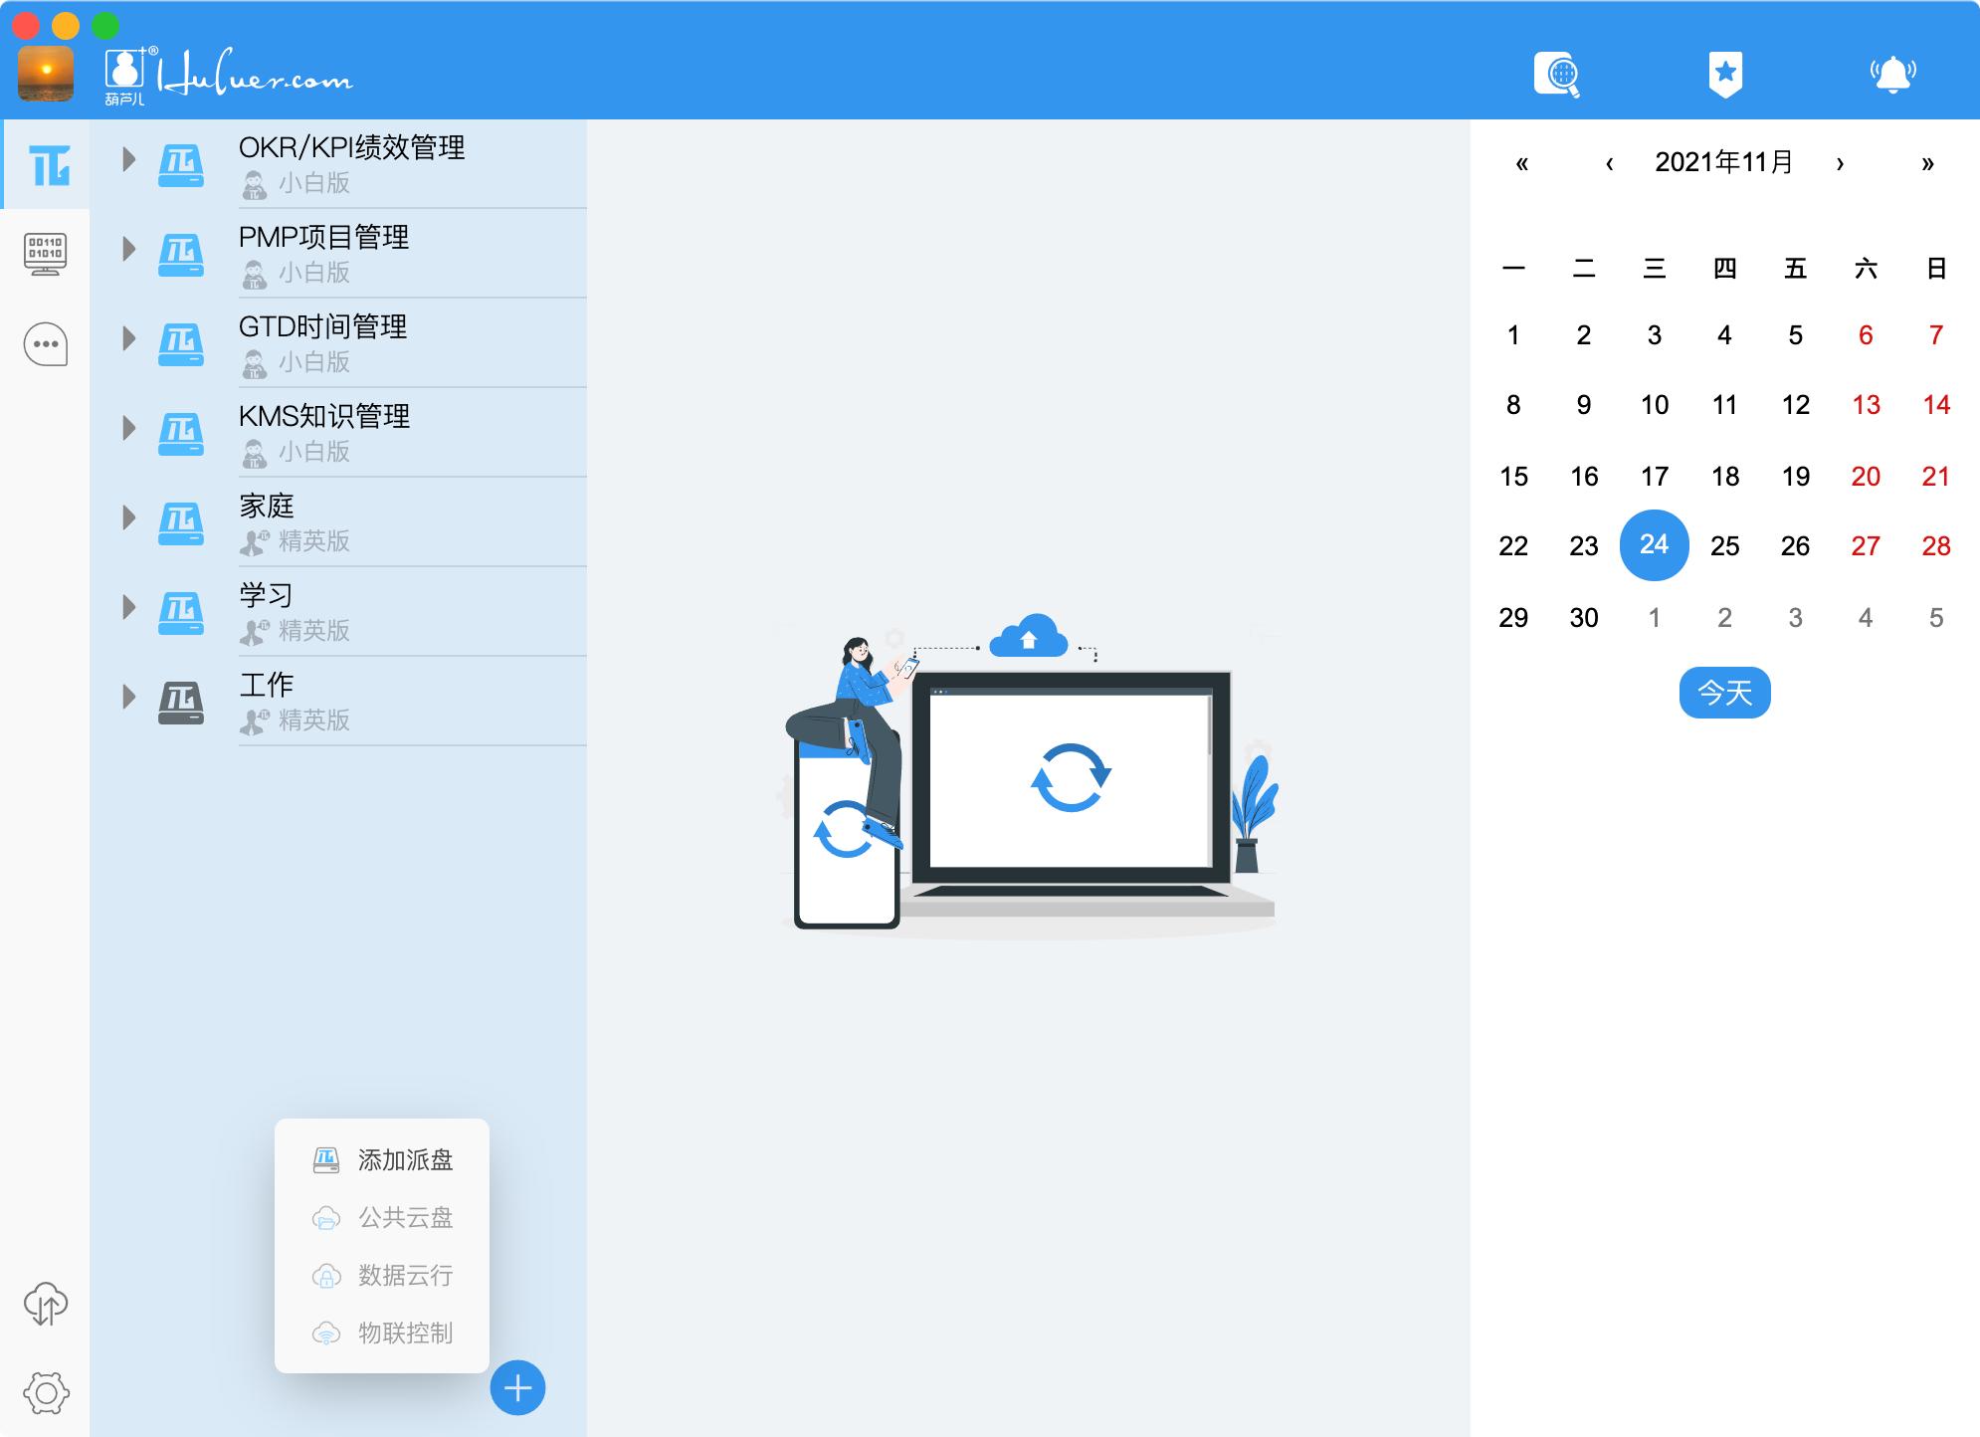This screenshot has height=1437, width=1980.
Task: Expand the 学习 disk entry
Action: tap(127, 608)
